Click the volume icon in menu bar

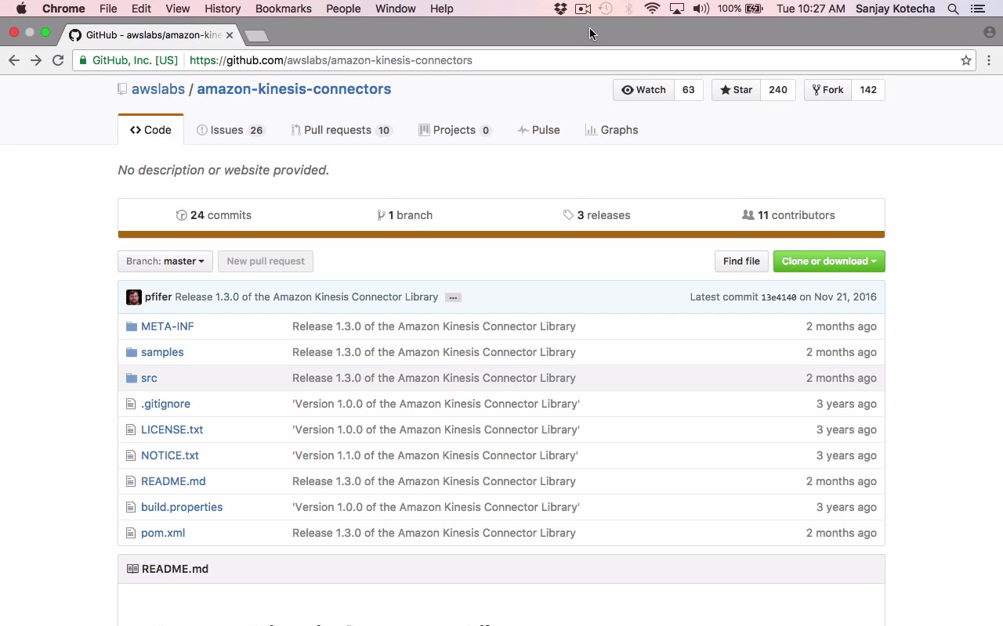[x=701, y=9]
